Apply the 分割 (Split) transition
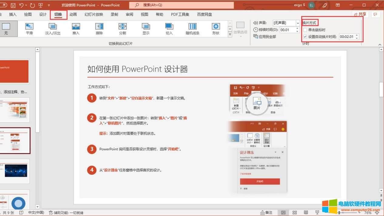 point(123,29)
